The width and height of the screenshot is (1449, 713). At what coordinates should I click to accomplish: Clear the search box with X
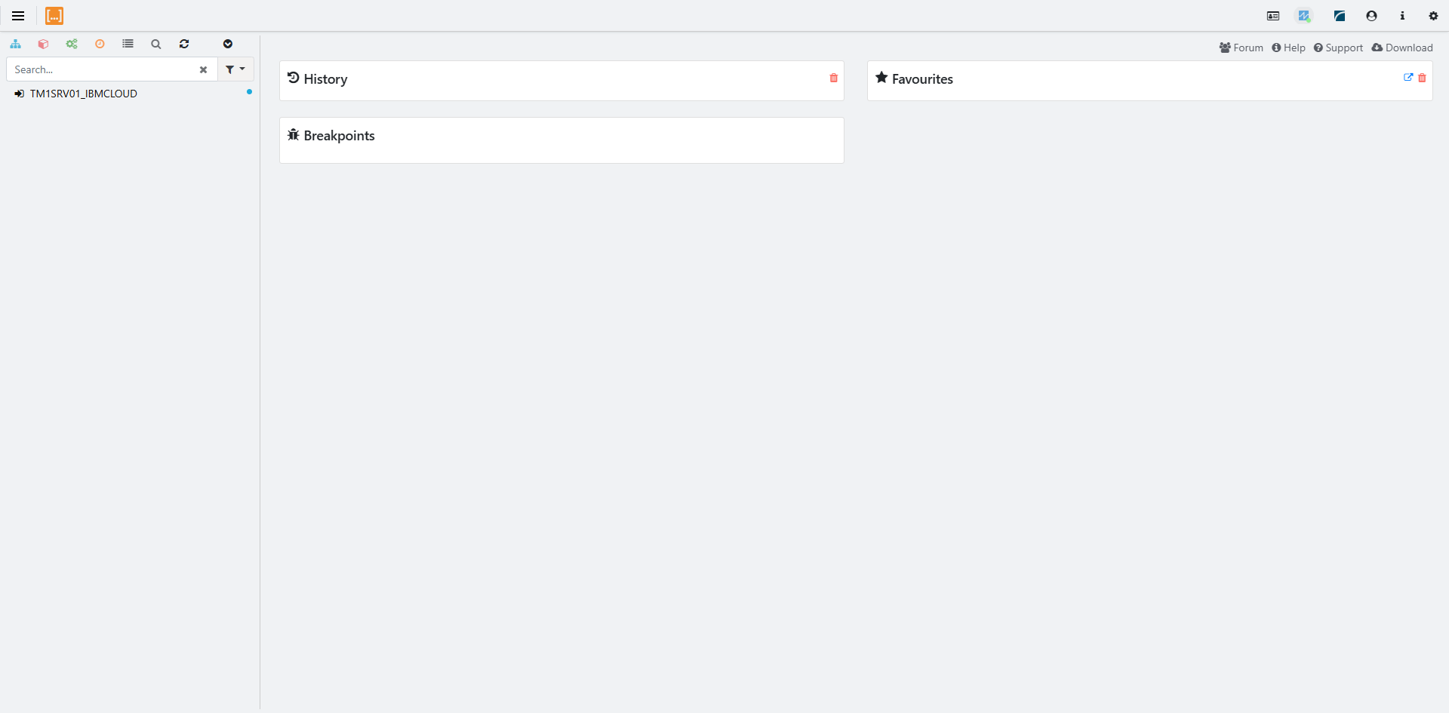point(203,69)
